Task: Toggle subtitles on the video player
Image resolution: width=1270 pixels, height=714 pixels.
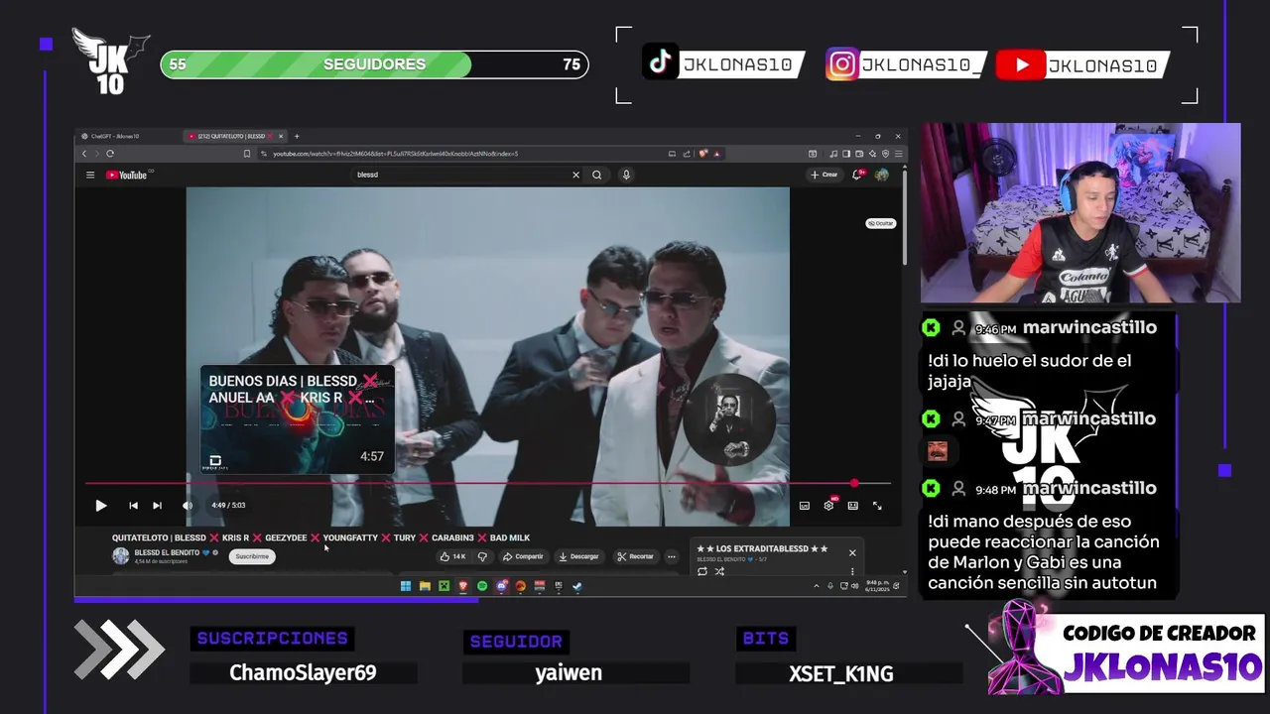Action: coord(804,506)
